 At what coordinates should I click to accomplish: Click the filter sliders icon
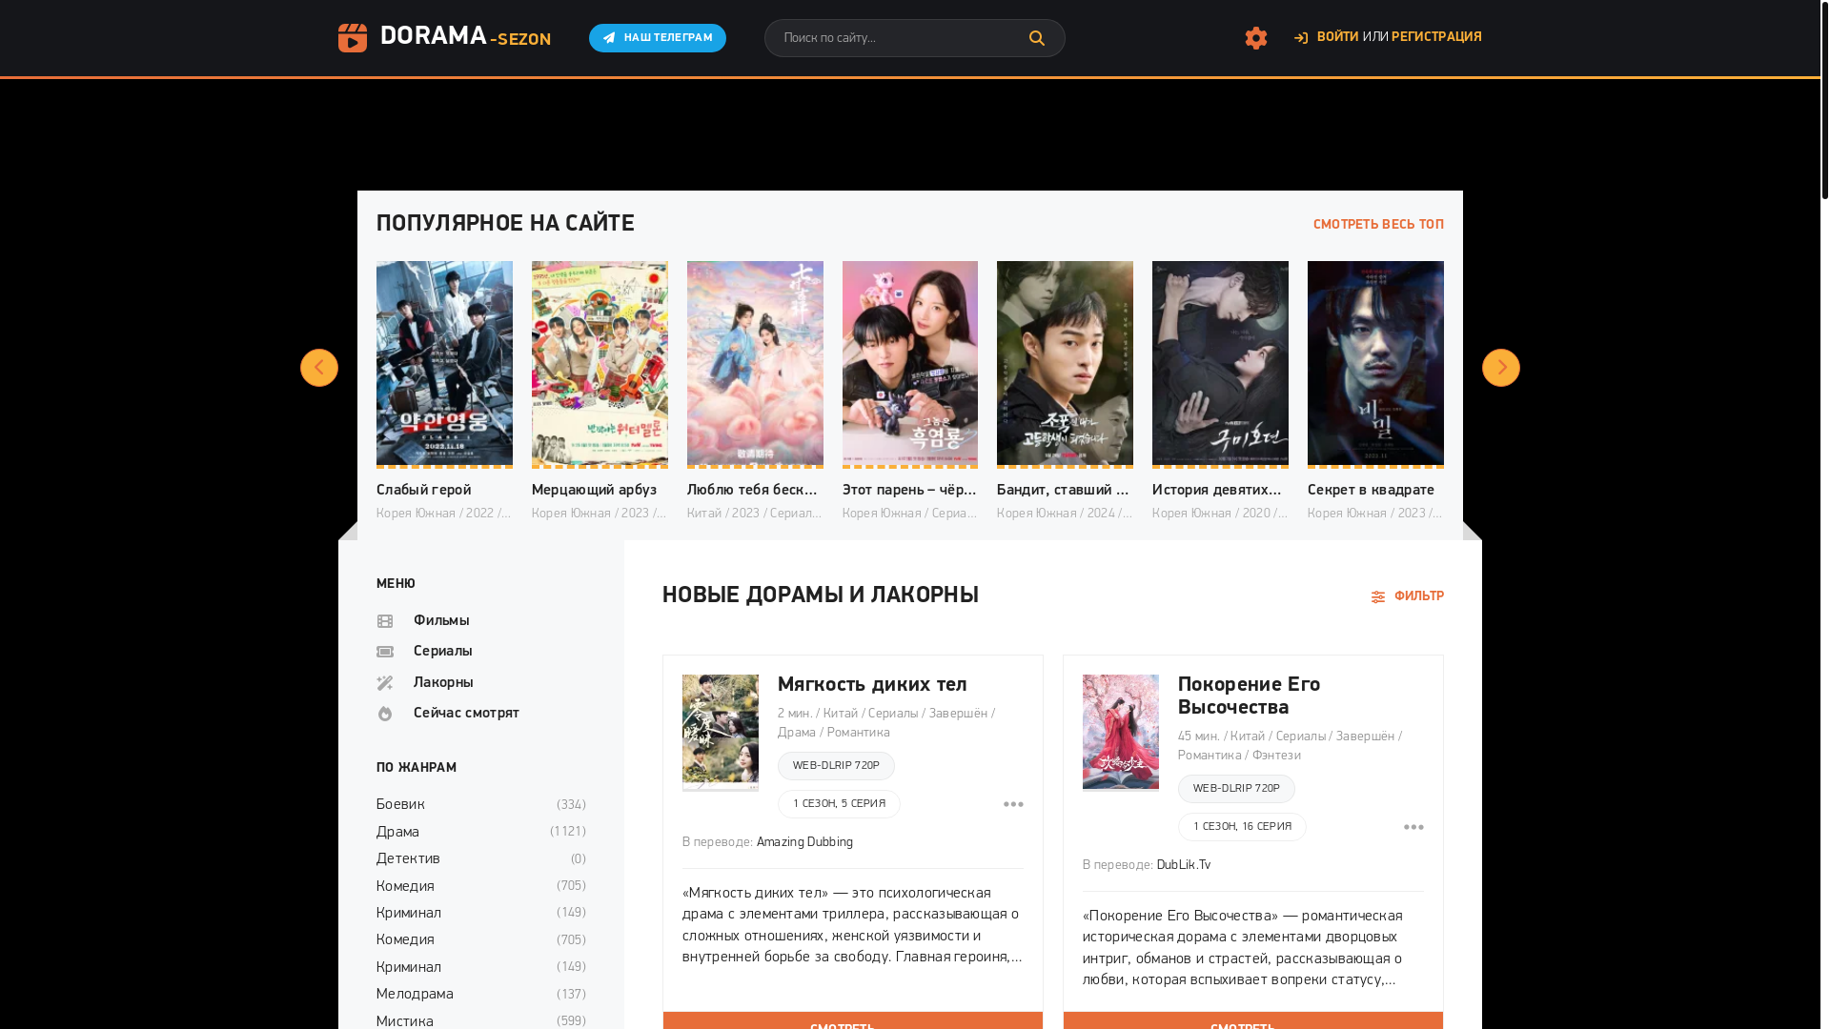click(x=1378, y=597)
